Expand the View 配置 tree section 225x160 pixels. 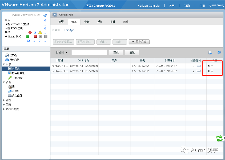[x=4, y=109]
